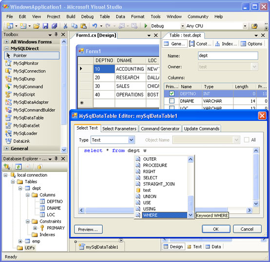Expand the emp table tree node
Image resolution: width=270 pixels, height=262 pixels.
20,241
